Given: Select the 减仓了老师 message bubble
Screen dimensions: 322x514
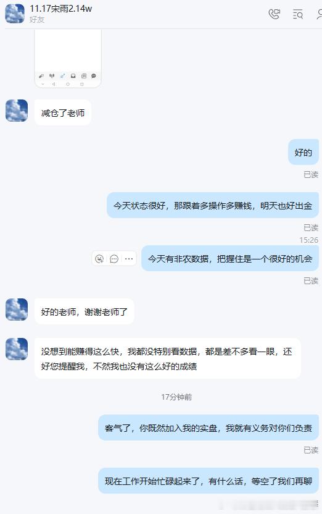Looking at the screenshot, I should coord(63,112).
